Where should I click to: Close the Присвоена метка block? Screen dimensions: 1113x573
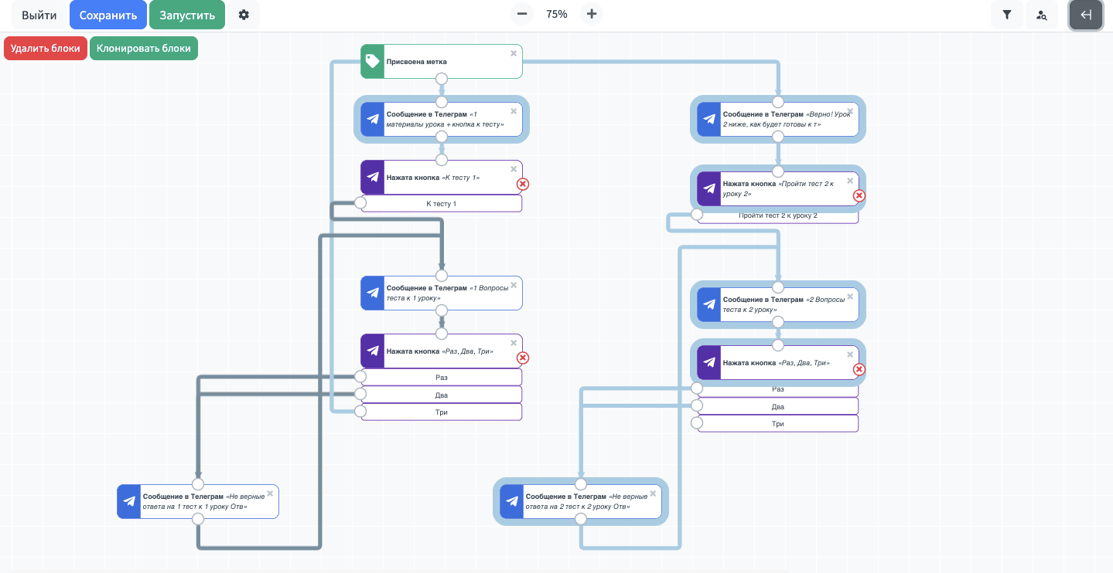click(514, 53)
